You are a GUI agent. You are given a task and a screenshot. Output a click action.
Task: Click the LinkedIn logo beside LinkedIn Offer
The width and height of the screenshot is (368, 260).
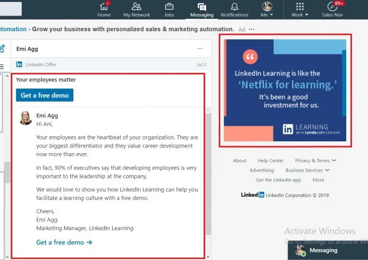(19, 64)
